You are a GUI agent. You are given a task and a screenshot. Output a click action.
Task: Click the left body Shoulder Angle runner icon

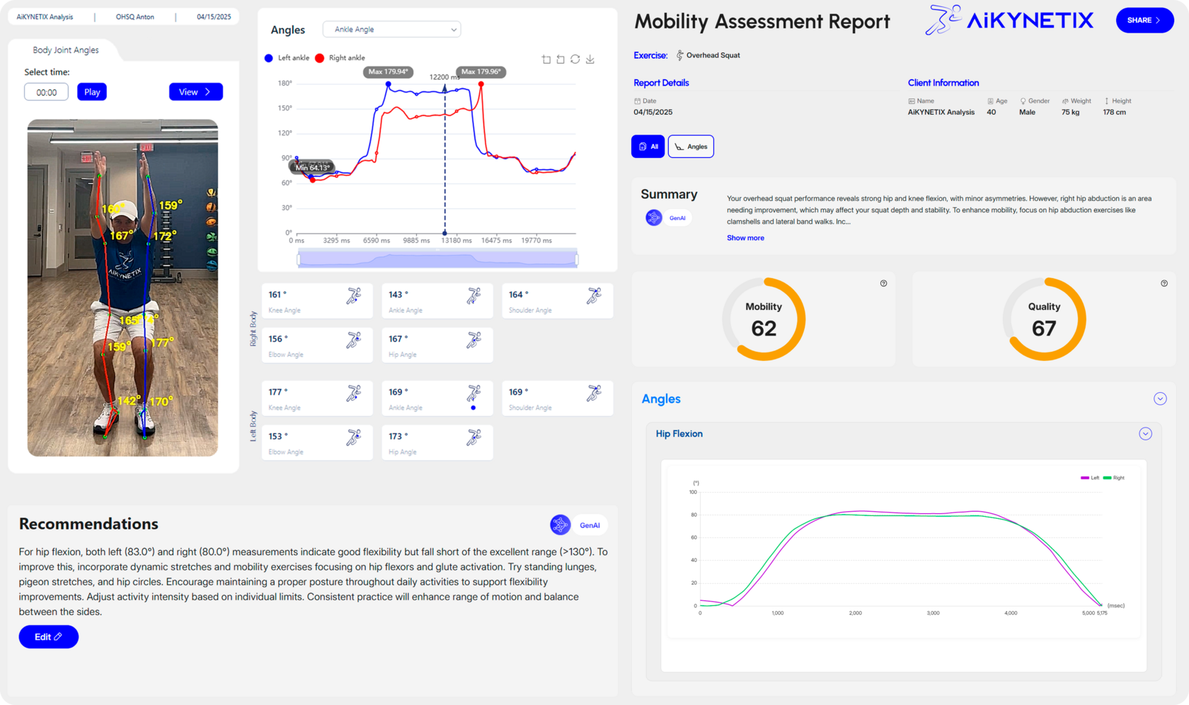pyautogui.click(x=594, y=394)
